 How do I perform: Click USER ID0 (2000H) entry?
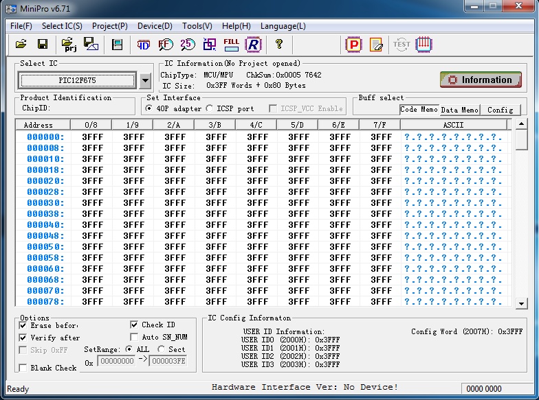[290, 340]
